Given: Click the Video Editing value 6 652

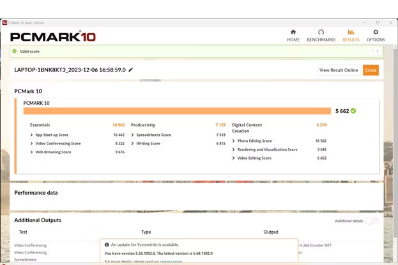Looking at the screenshot, I should [322, 158].
